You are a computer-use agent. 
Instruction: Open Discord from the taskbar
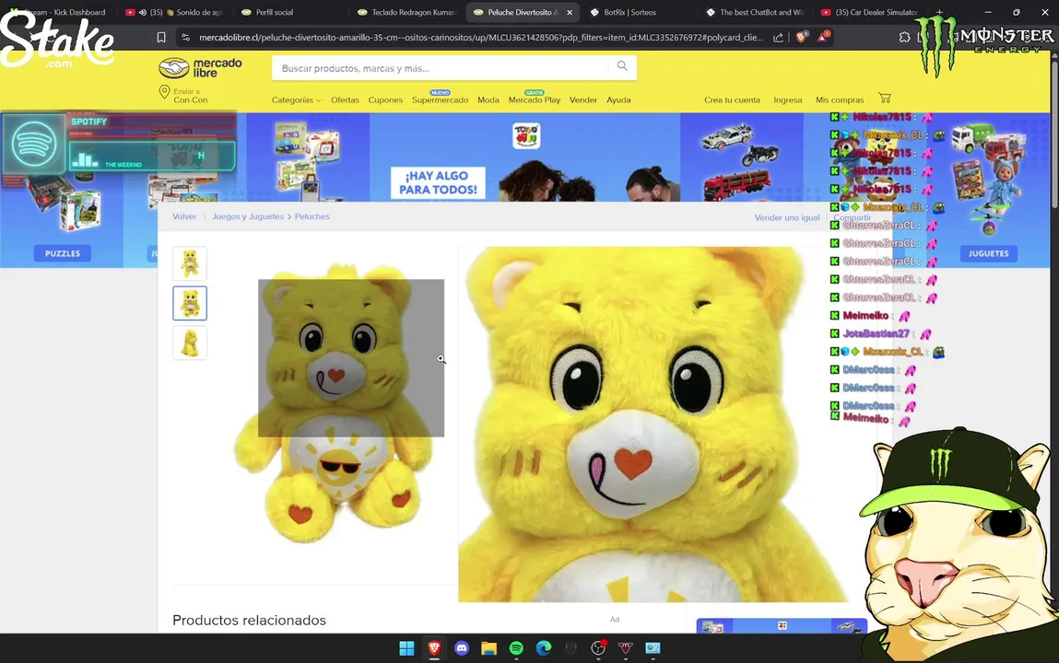[462, 648]
